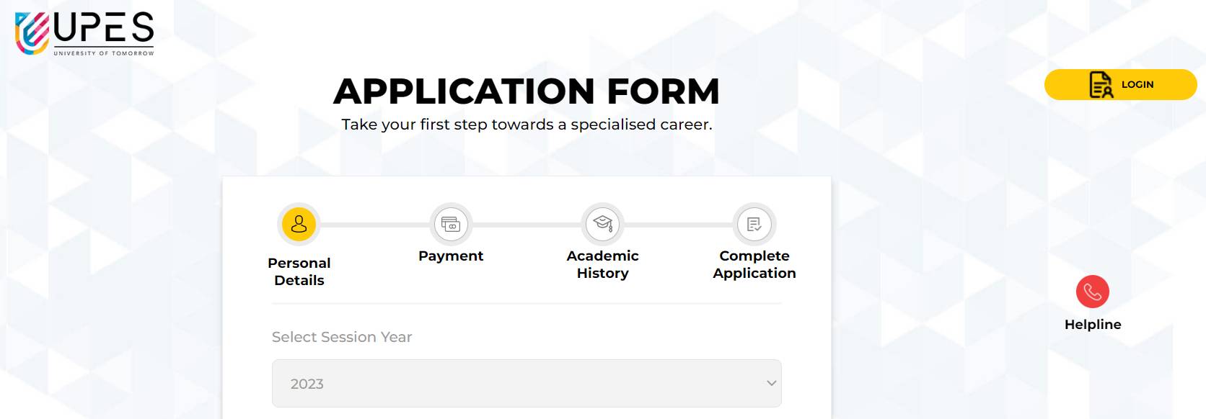Click the progress connector line between steps

[375, 224]
